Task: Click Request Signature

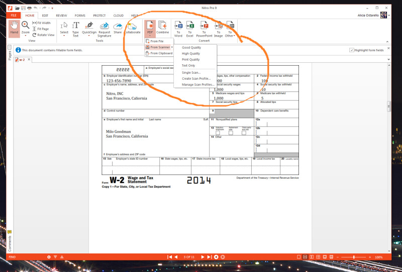Action: pyautogui.click(x=105, y=30)
